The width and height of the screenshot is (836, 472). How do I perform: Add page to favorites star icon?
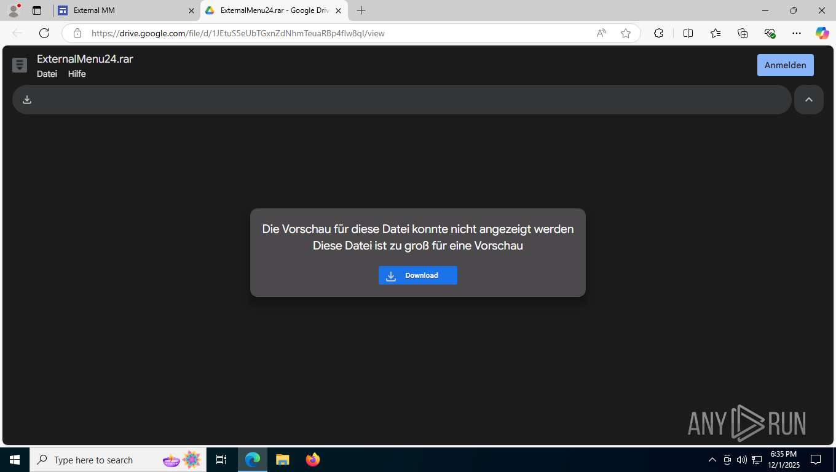626,33
